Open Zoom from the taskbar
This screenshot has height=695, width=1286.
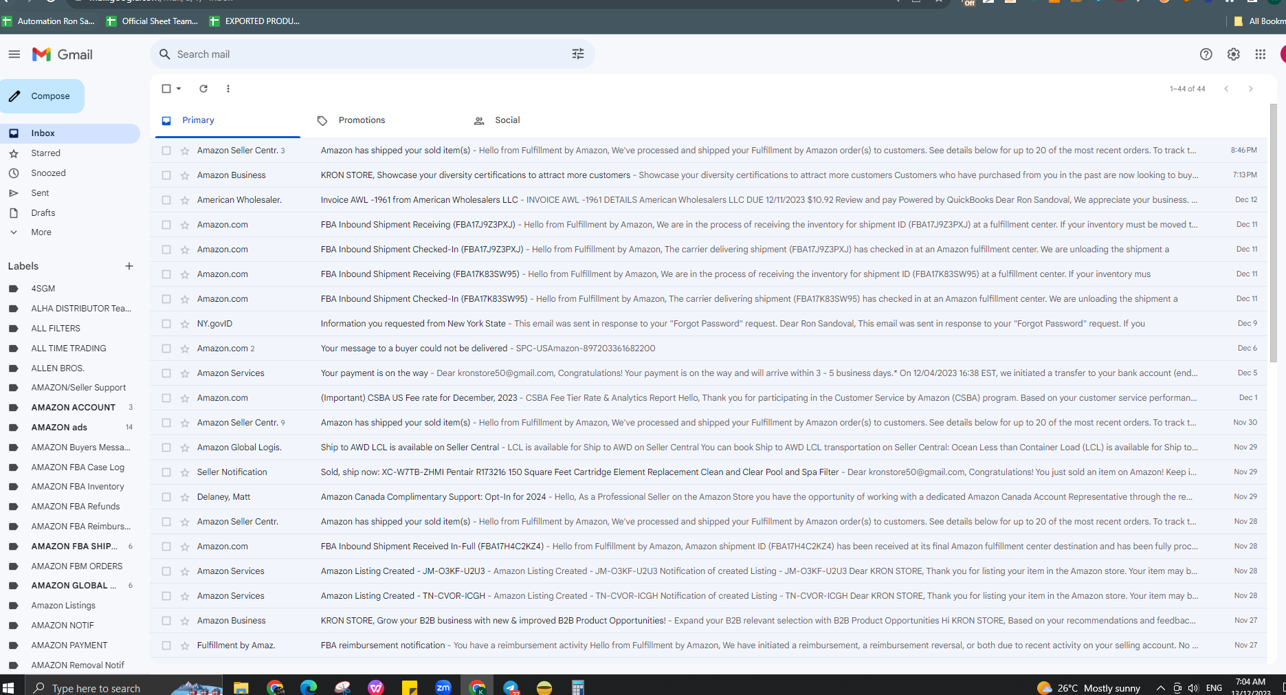443,687
